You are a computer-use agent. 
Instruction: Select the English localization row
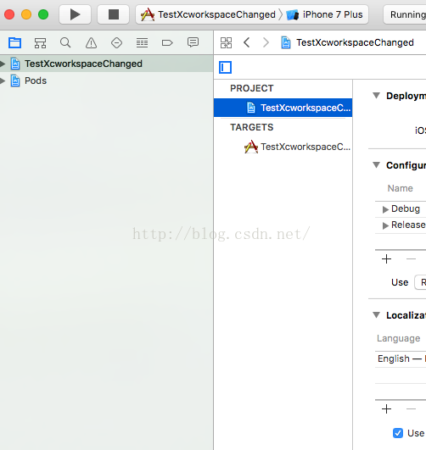coord(401,358)
